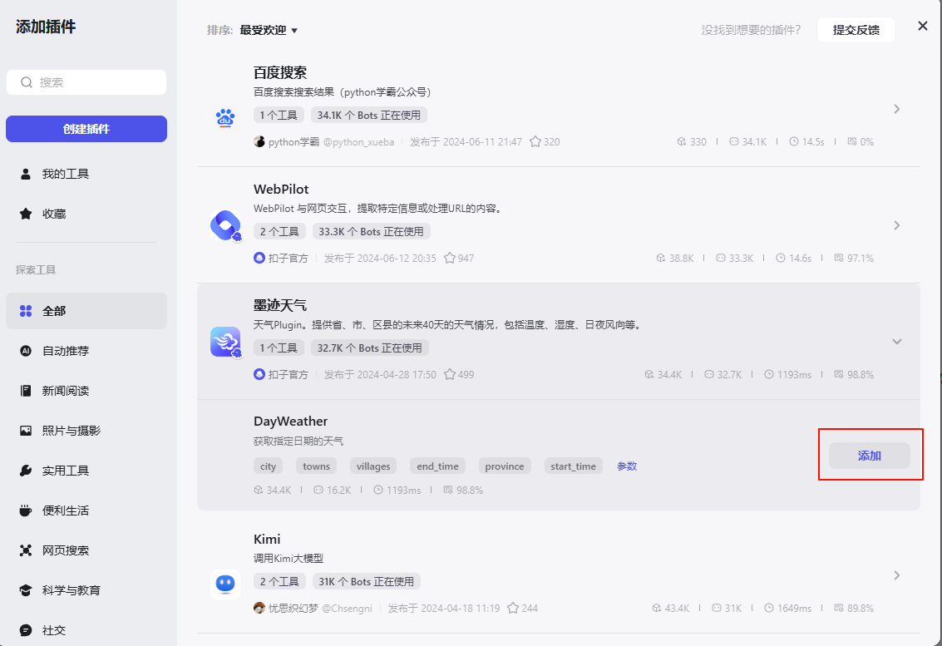Click the 提交反馈 feedback button
Image resolution: width=942 pixels, height=646 pixels.
coord(856,29)
